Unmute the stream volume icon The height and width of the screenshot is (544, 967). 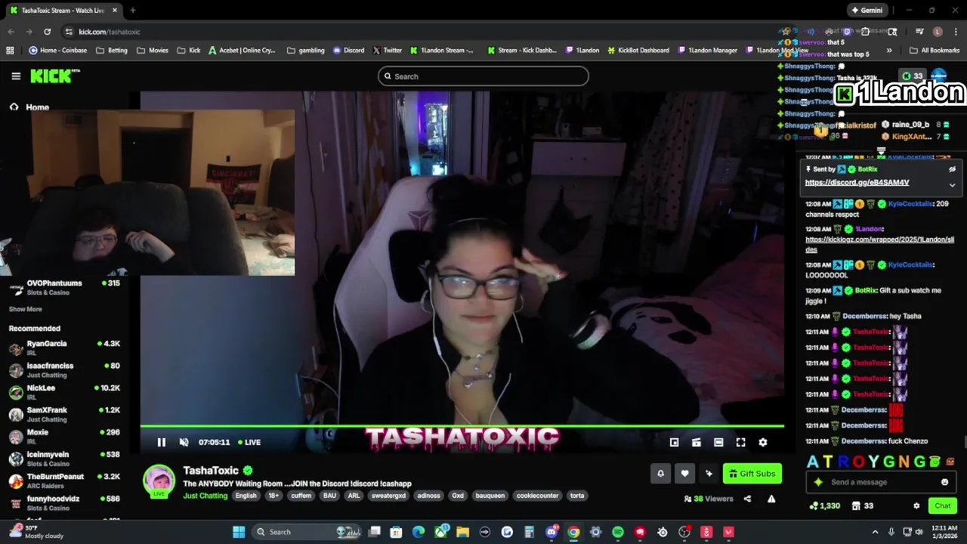(x=184, y=442)
